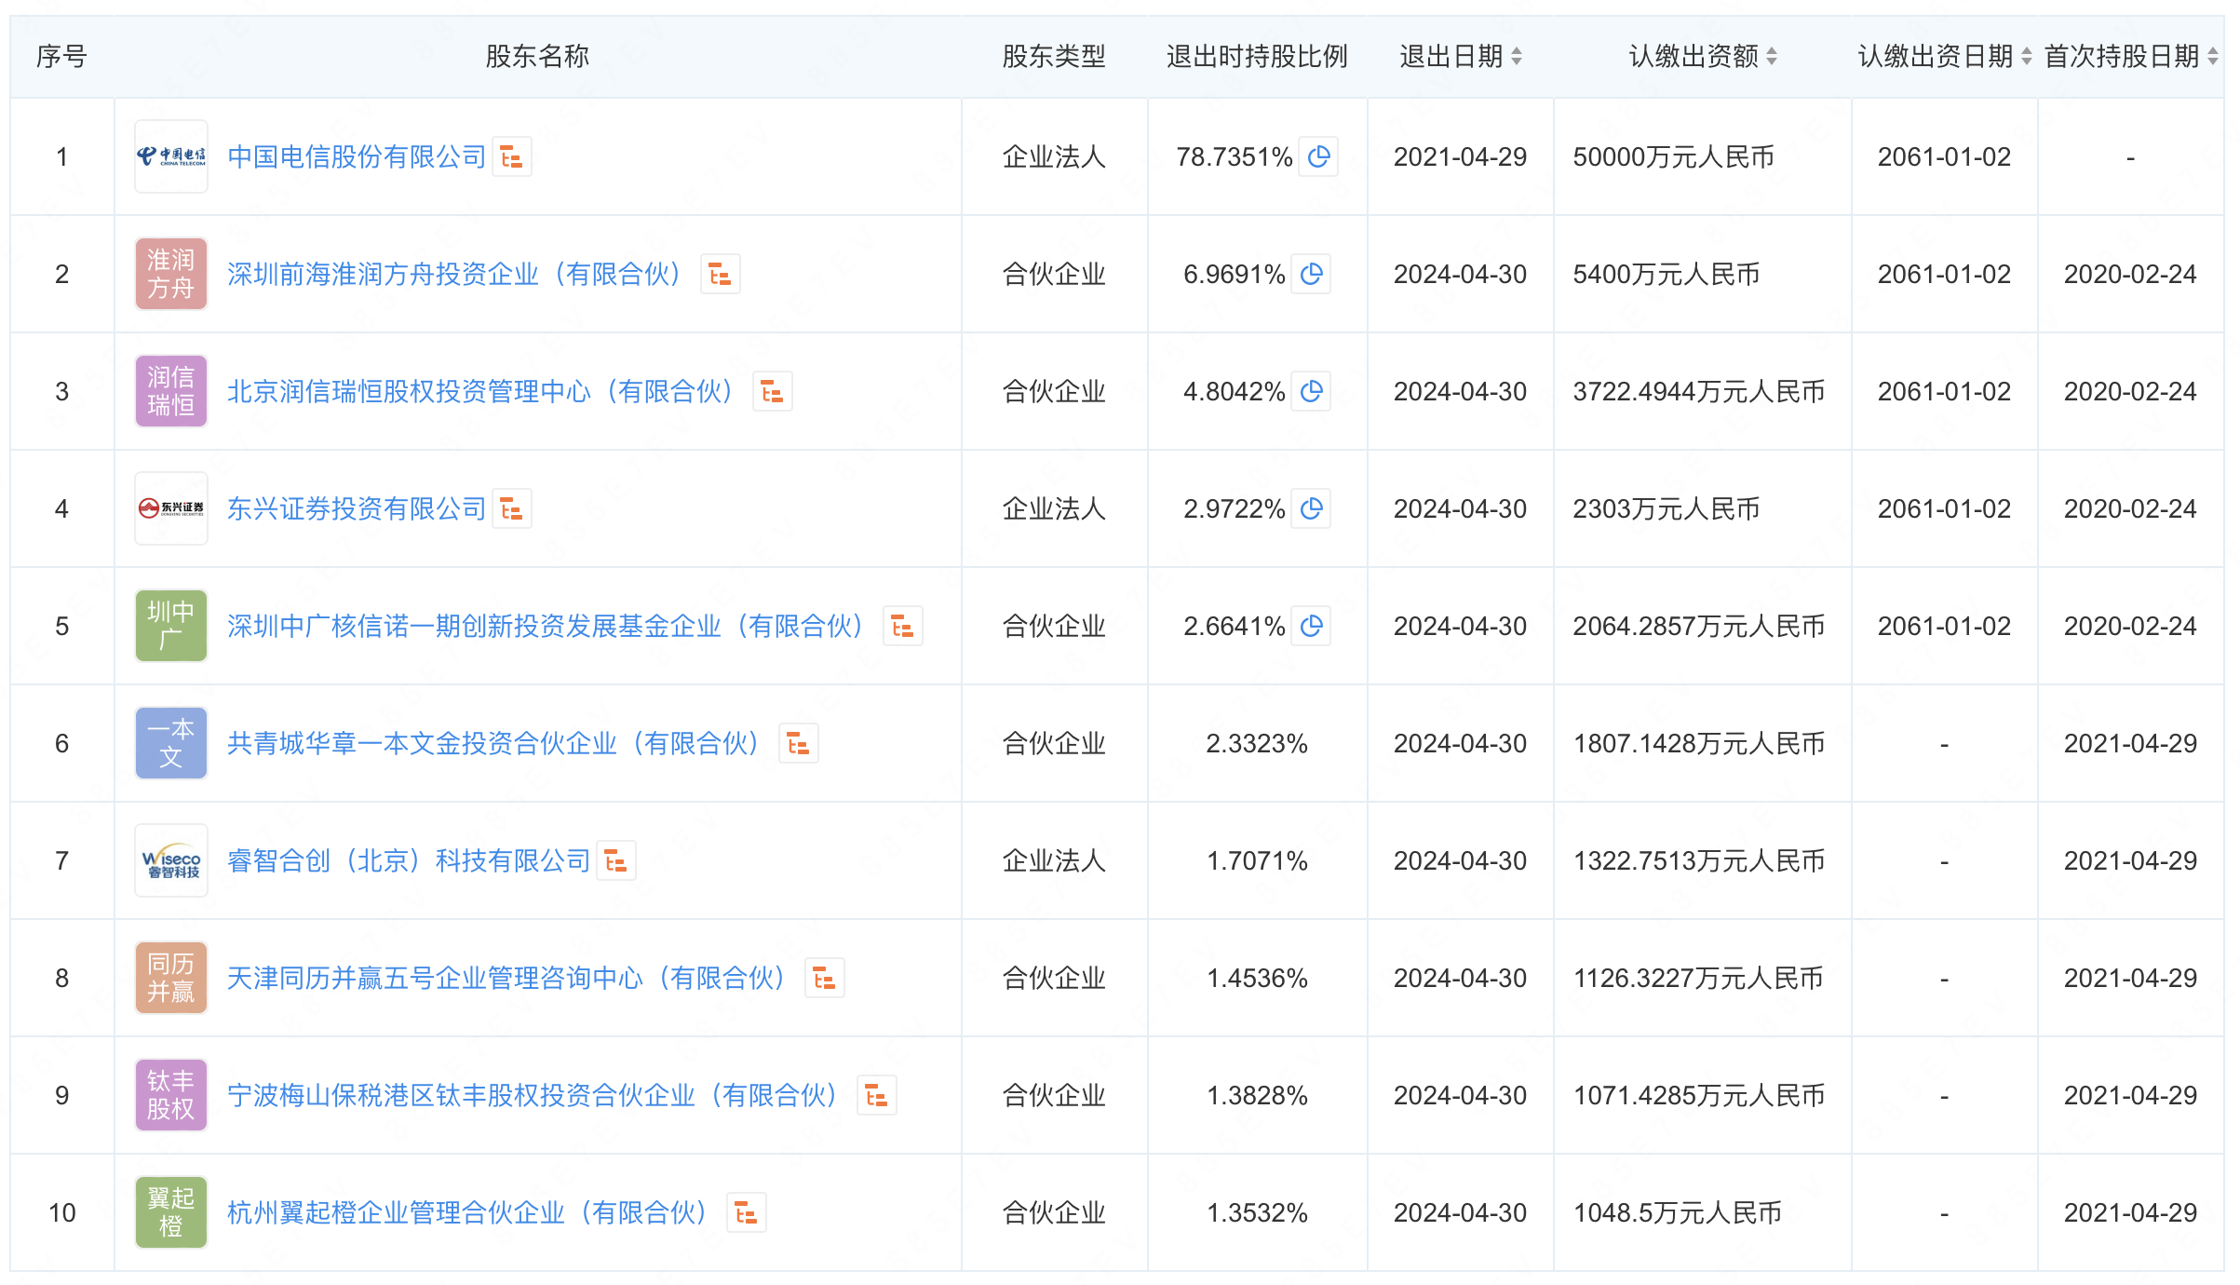Select the 1.3532% shareholding cell
2240x1285 pixels.
click(x=1257, y=1212)
